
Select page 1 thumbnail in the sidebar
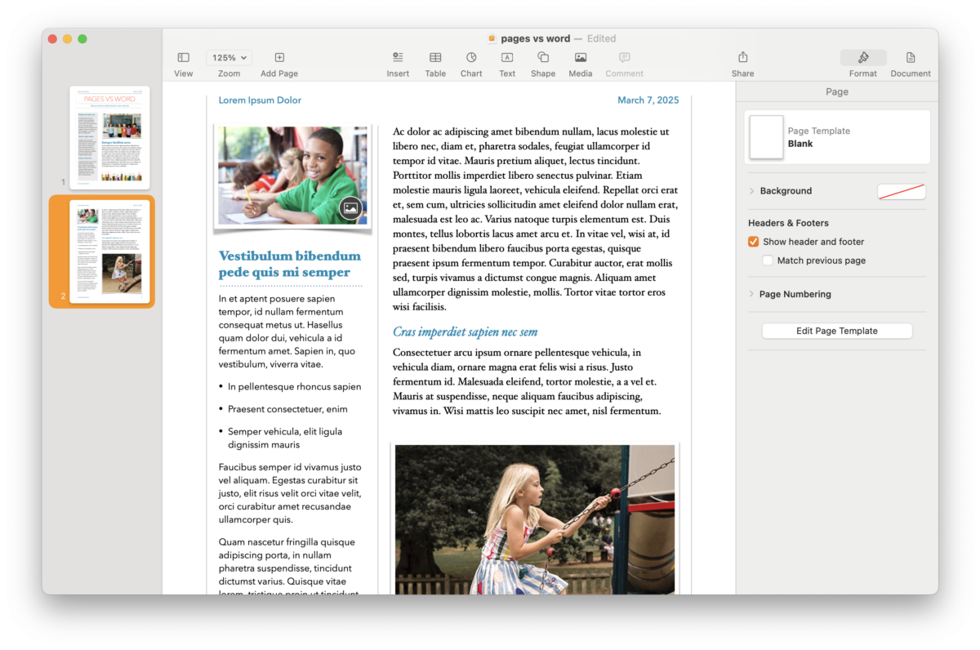(x=109, y=136)
